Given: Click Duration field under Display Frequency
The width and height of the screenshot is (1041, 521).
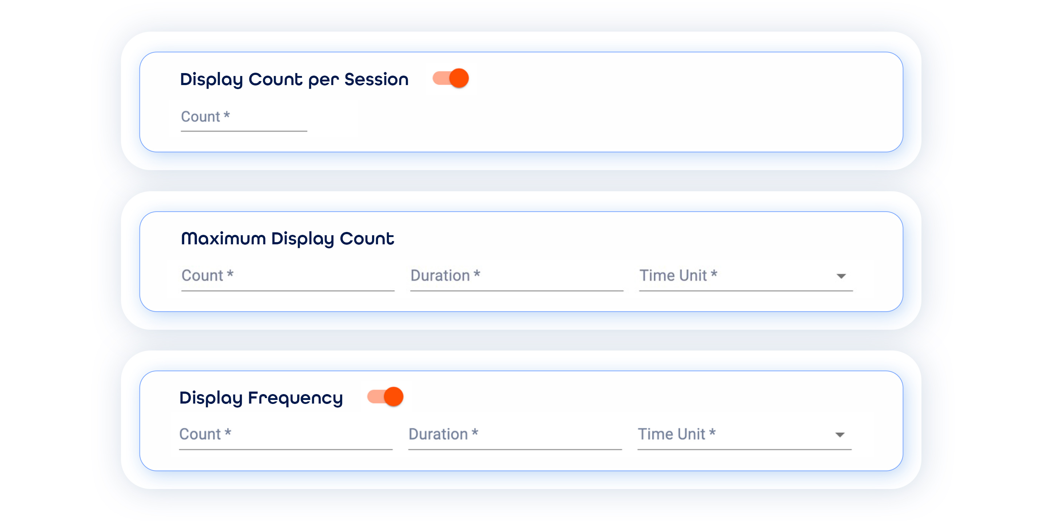Looking at the screenshot, I should pyautogui.click(x=515, y=435).
